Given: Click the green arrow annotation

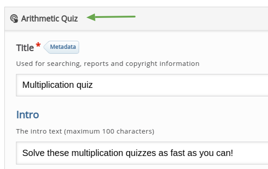Looking at the screenshot, I should coord(111,17).
